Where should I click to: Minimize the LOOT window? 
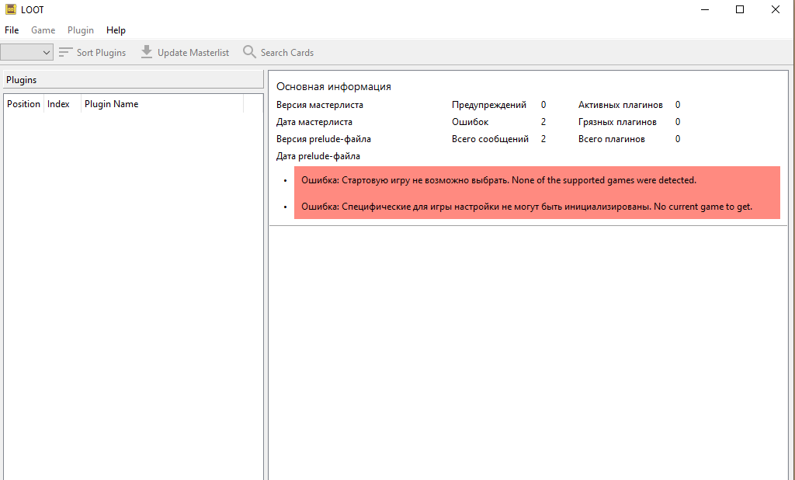coord(705,9)
